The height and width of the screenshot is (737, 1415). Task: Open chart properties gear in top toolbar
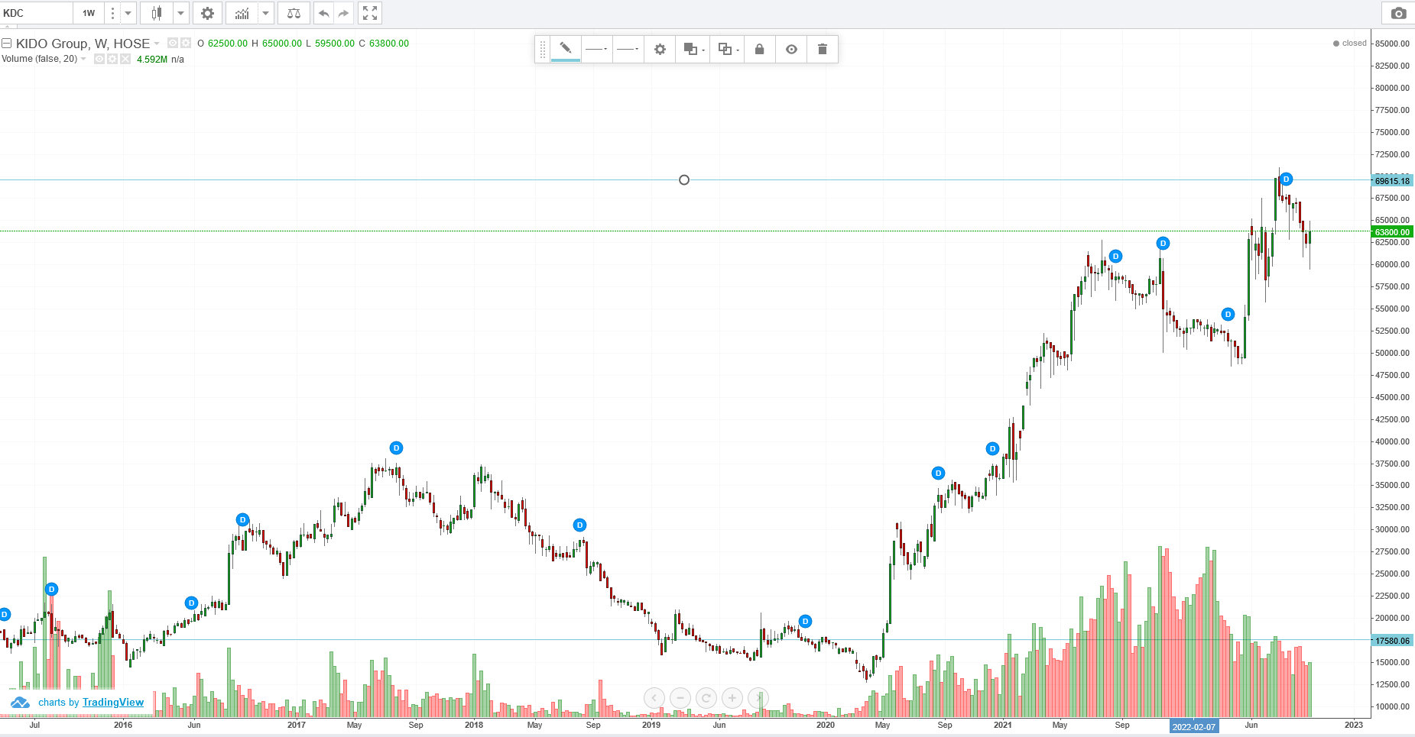coord(207,13)
